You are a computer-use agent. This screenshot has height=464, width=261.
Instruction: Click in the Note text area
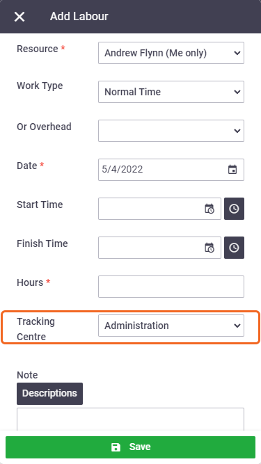pyautogui.click(x=131, y=419)
